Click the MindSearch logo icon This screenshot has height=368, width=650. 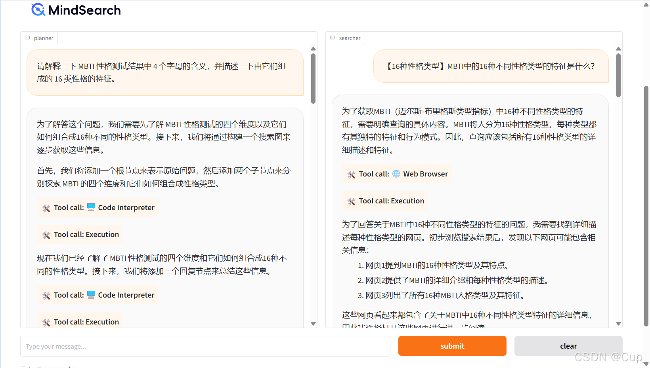[38, 10]
